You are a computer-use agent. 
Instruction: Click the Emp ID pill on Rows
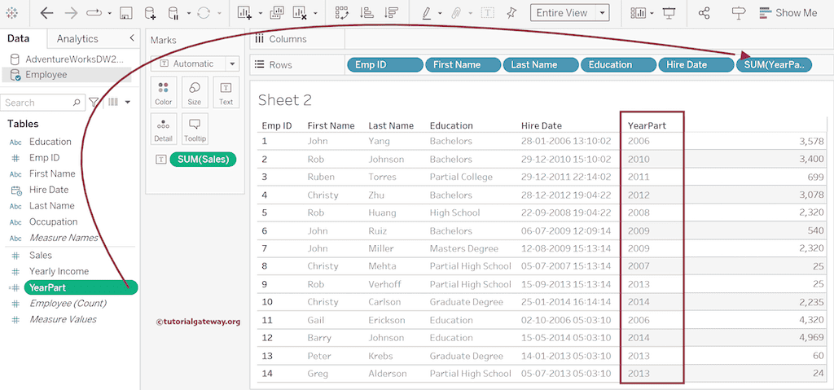(x=385, y=64)
